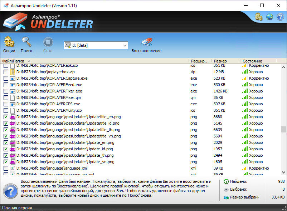The height and width of the screenshot is (211, 287).
Task: Click size value 1605
Action: click(x=218, y=162)
